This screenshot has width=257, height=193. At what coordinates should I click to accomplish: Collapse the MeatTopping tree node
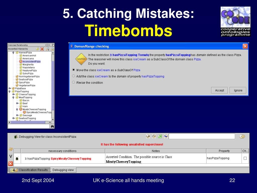[x=13, y=98]
